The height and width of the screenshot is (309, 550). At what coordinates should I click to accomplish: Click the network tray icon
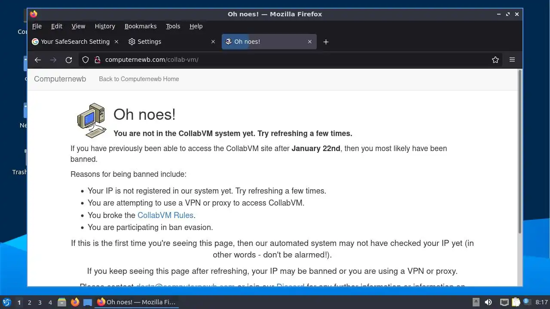pos(504,302)
